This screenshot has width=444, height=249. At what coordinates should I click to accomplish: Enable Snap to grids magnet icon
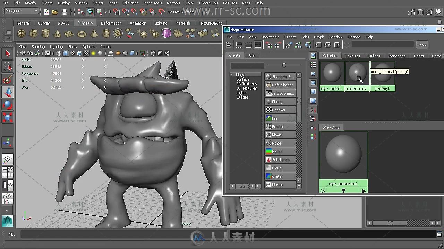click(117, 12)
